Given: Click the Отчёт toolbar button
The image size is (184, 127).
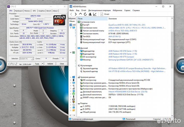Looking at the screenshot, I should coord(105,14).
